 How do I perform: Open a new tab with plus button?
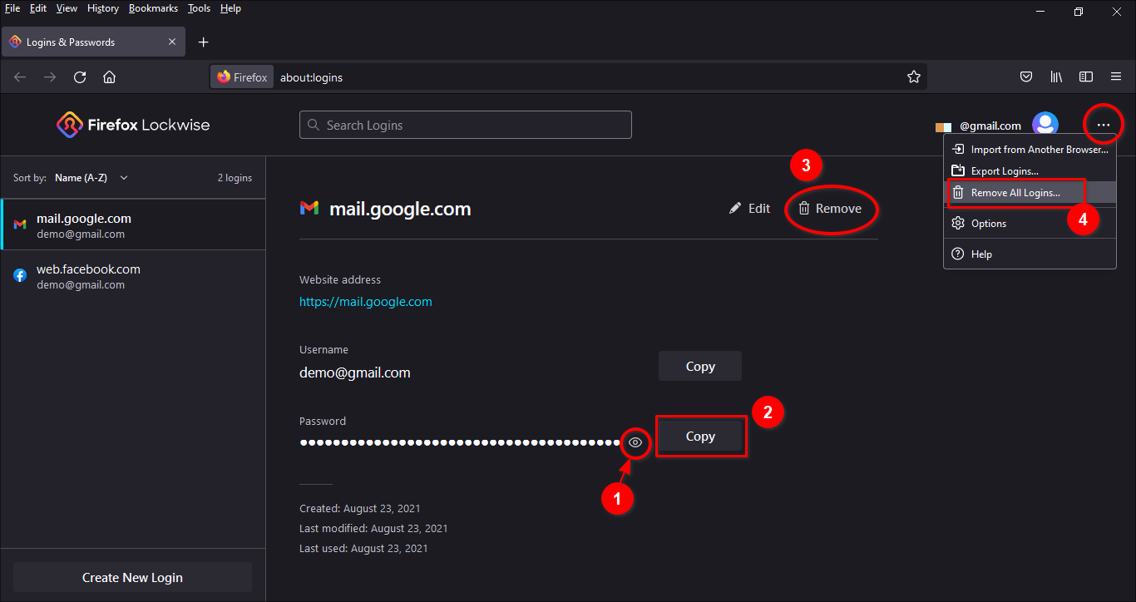coord(203,42)
